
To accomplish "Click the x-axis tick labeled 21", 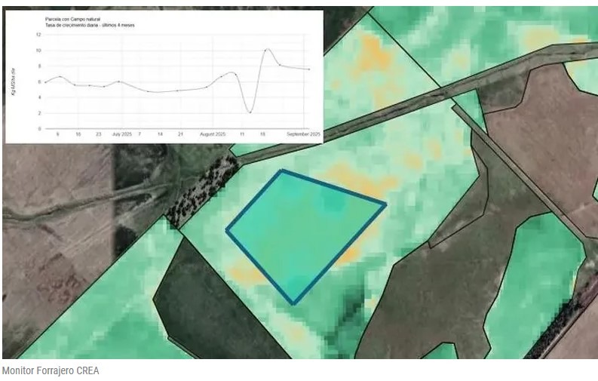I will 180,134.
